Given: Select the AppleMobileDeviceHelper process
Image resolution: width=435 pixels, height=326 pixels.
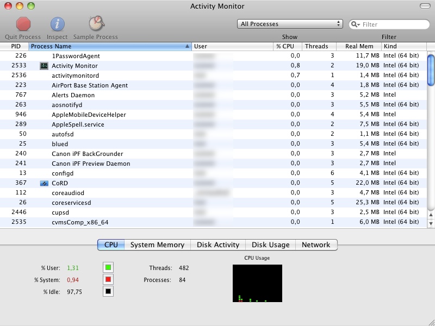Looking at the screenshot, I should 213,115.
